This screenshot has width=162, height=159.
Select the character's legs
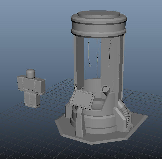[x=32, y=99]
